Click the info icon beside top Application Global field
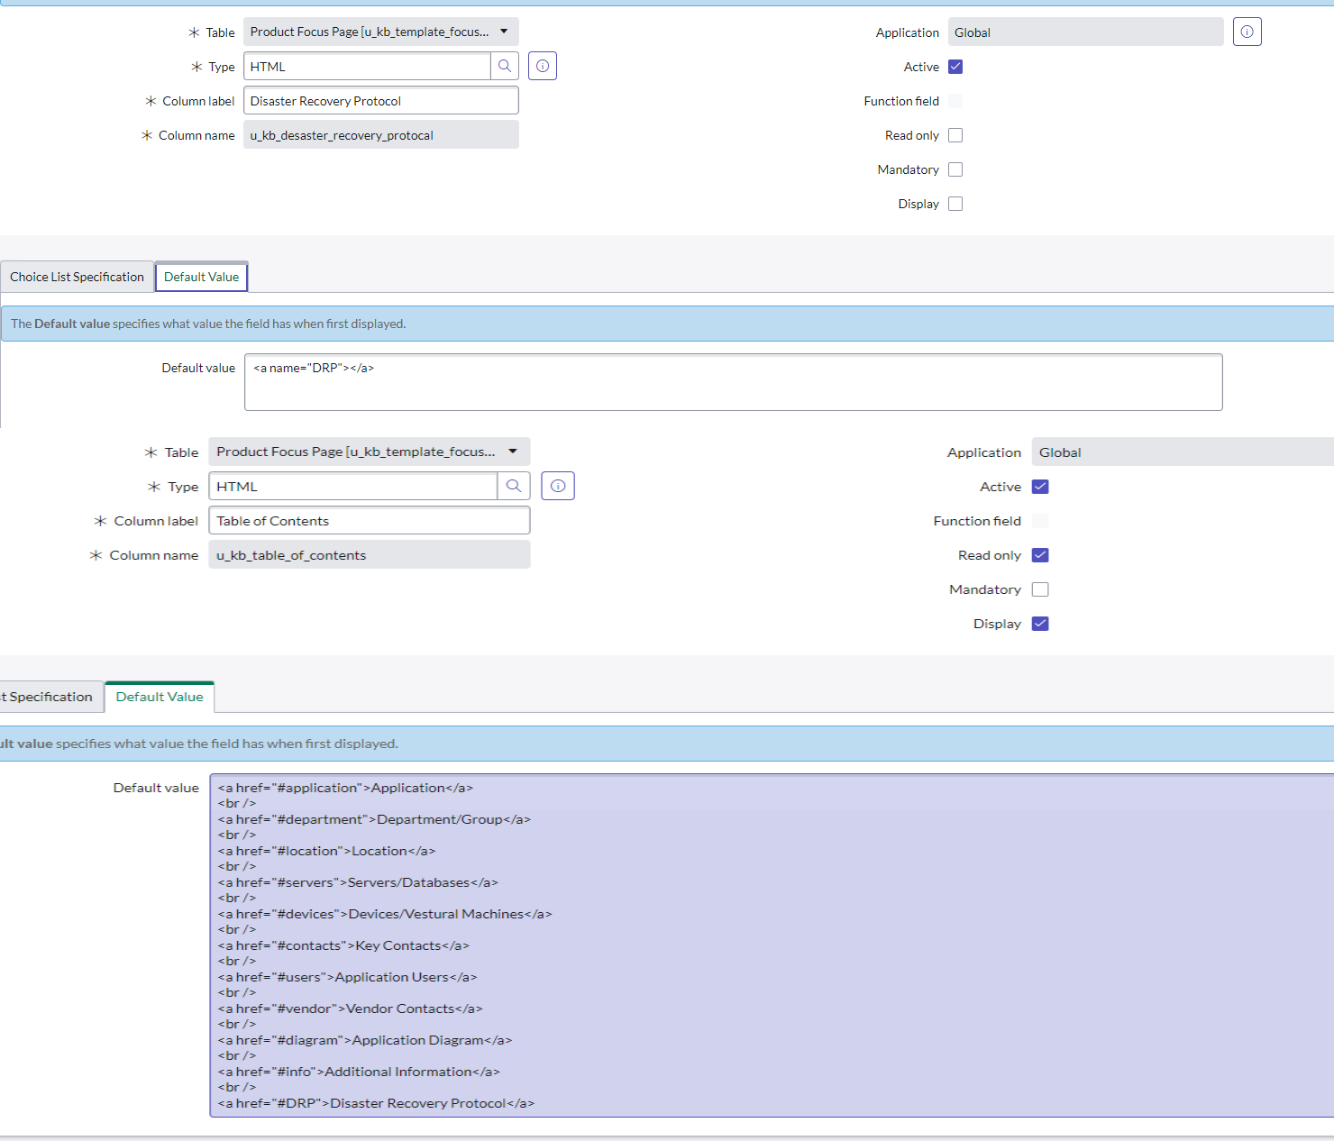Image resolution: width=1334 pixels, height=1141 pixels. 1247,32
